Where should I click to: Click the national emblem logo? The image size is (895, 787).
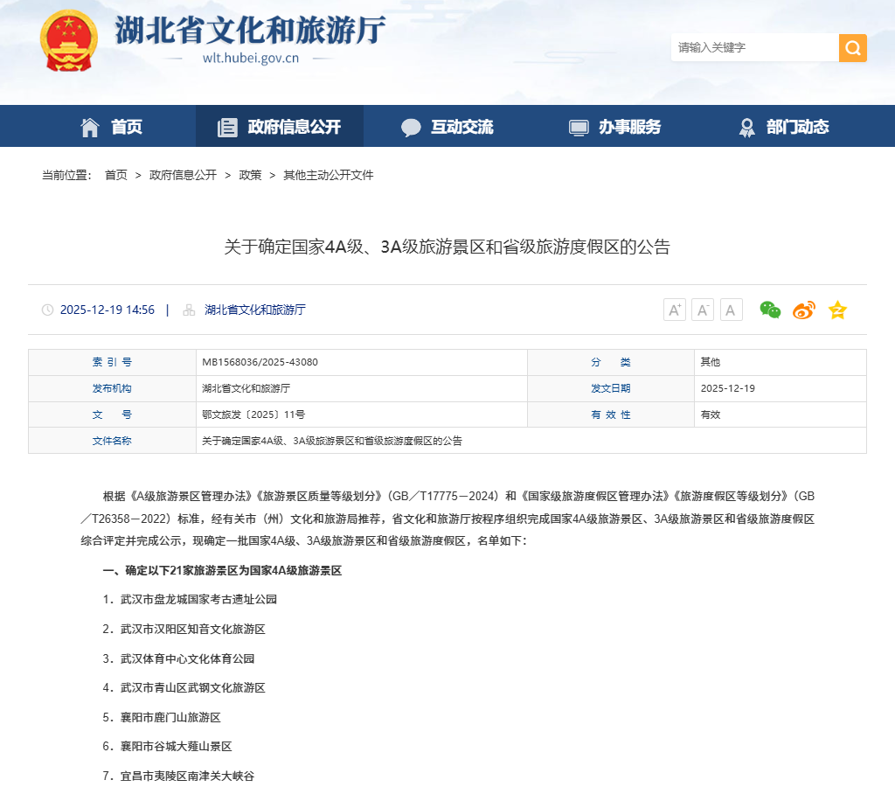pos(69,41)
